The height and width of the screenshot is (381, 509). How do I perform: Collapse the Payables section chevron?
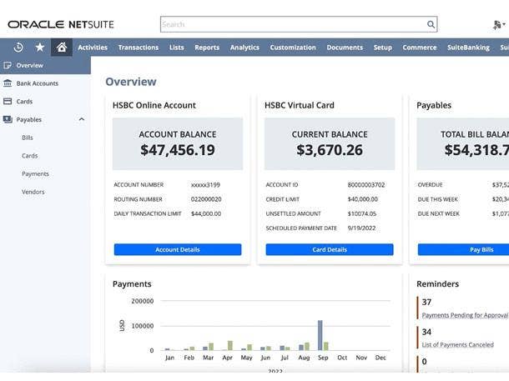tap(81, 119)
